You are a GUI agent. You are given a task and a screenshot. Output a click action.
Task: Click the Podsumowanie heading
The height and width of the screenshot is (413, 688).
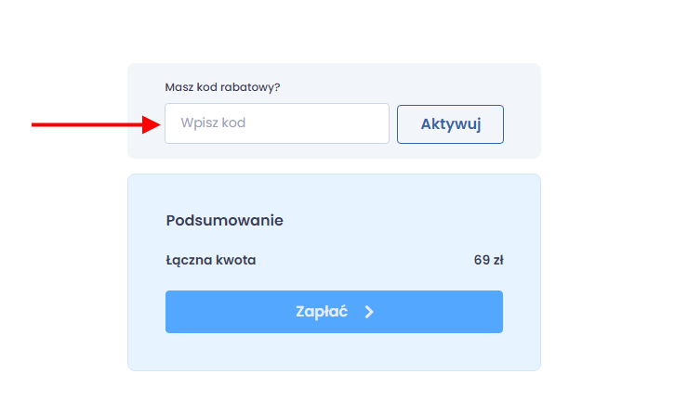coord(225,220)
